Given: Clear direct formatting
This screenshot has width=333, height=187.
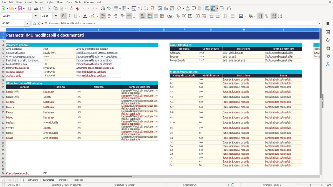Looking at the screenshot, I should 77,9.
